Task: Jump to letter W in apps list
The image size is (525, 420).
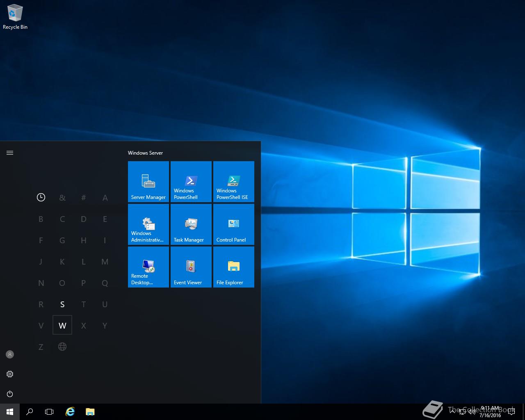Action: (x=62, y=325)
